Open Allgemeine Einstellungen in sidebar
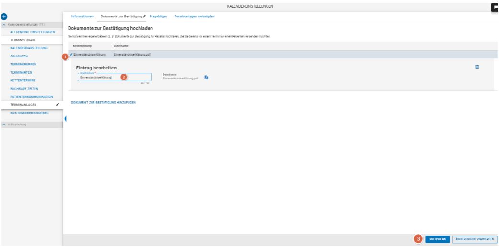 (x=33, y=32)
